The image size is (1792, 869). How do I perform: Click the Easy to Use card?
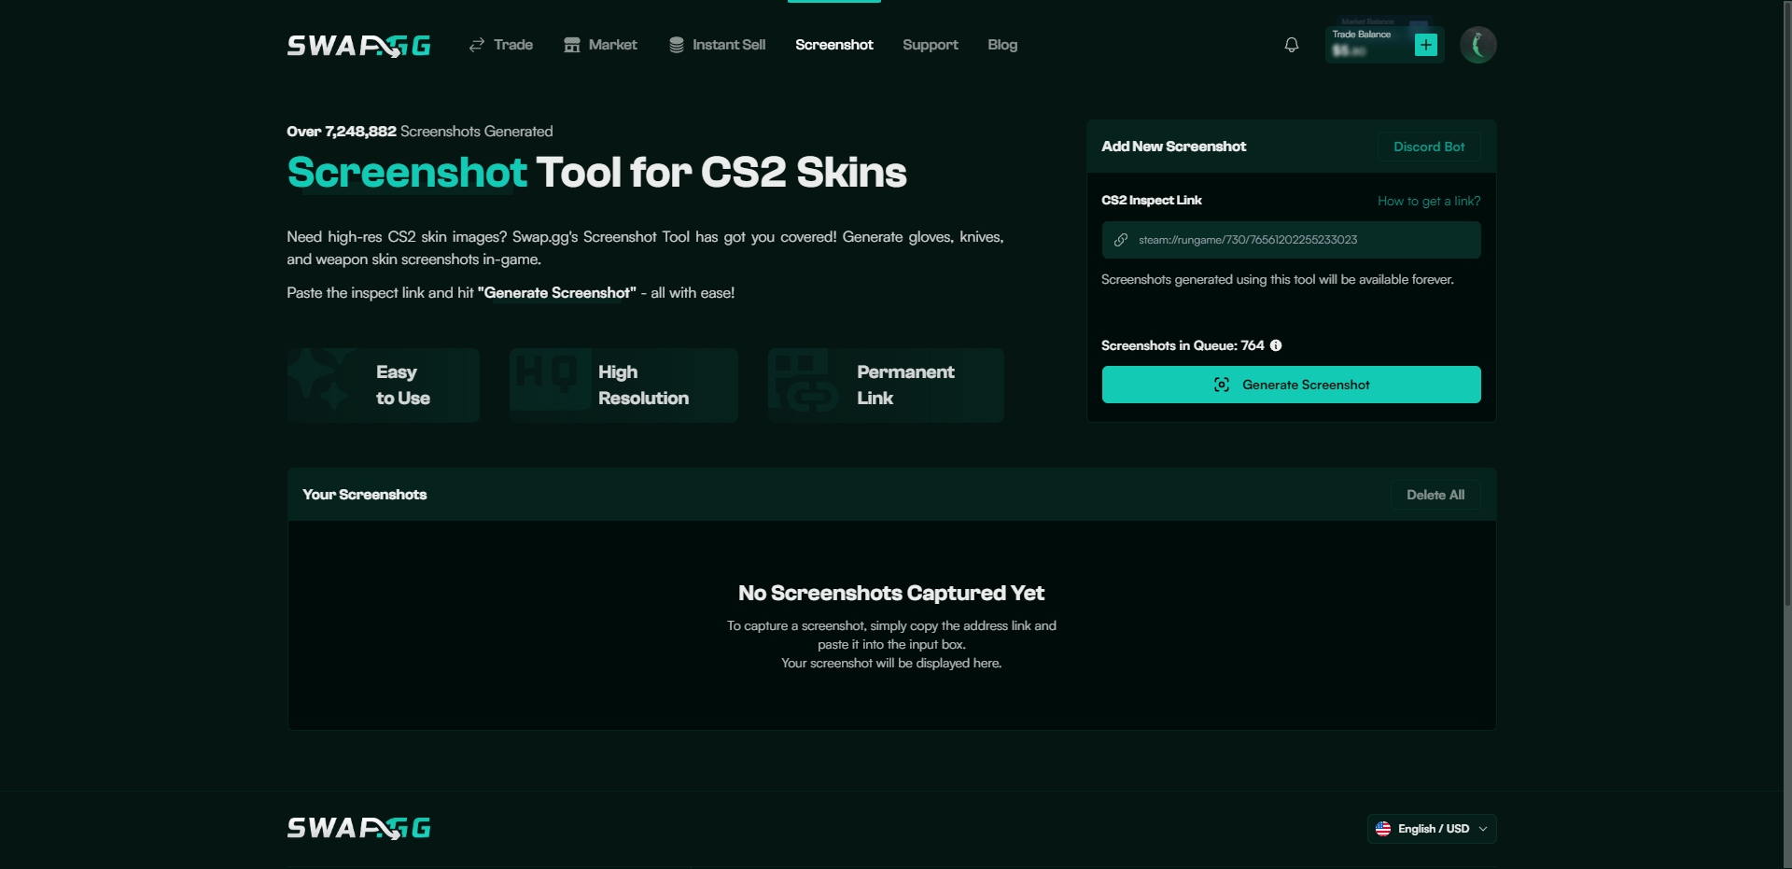pyautogui.click(x=384, y=385)
